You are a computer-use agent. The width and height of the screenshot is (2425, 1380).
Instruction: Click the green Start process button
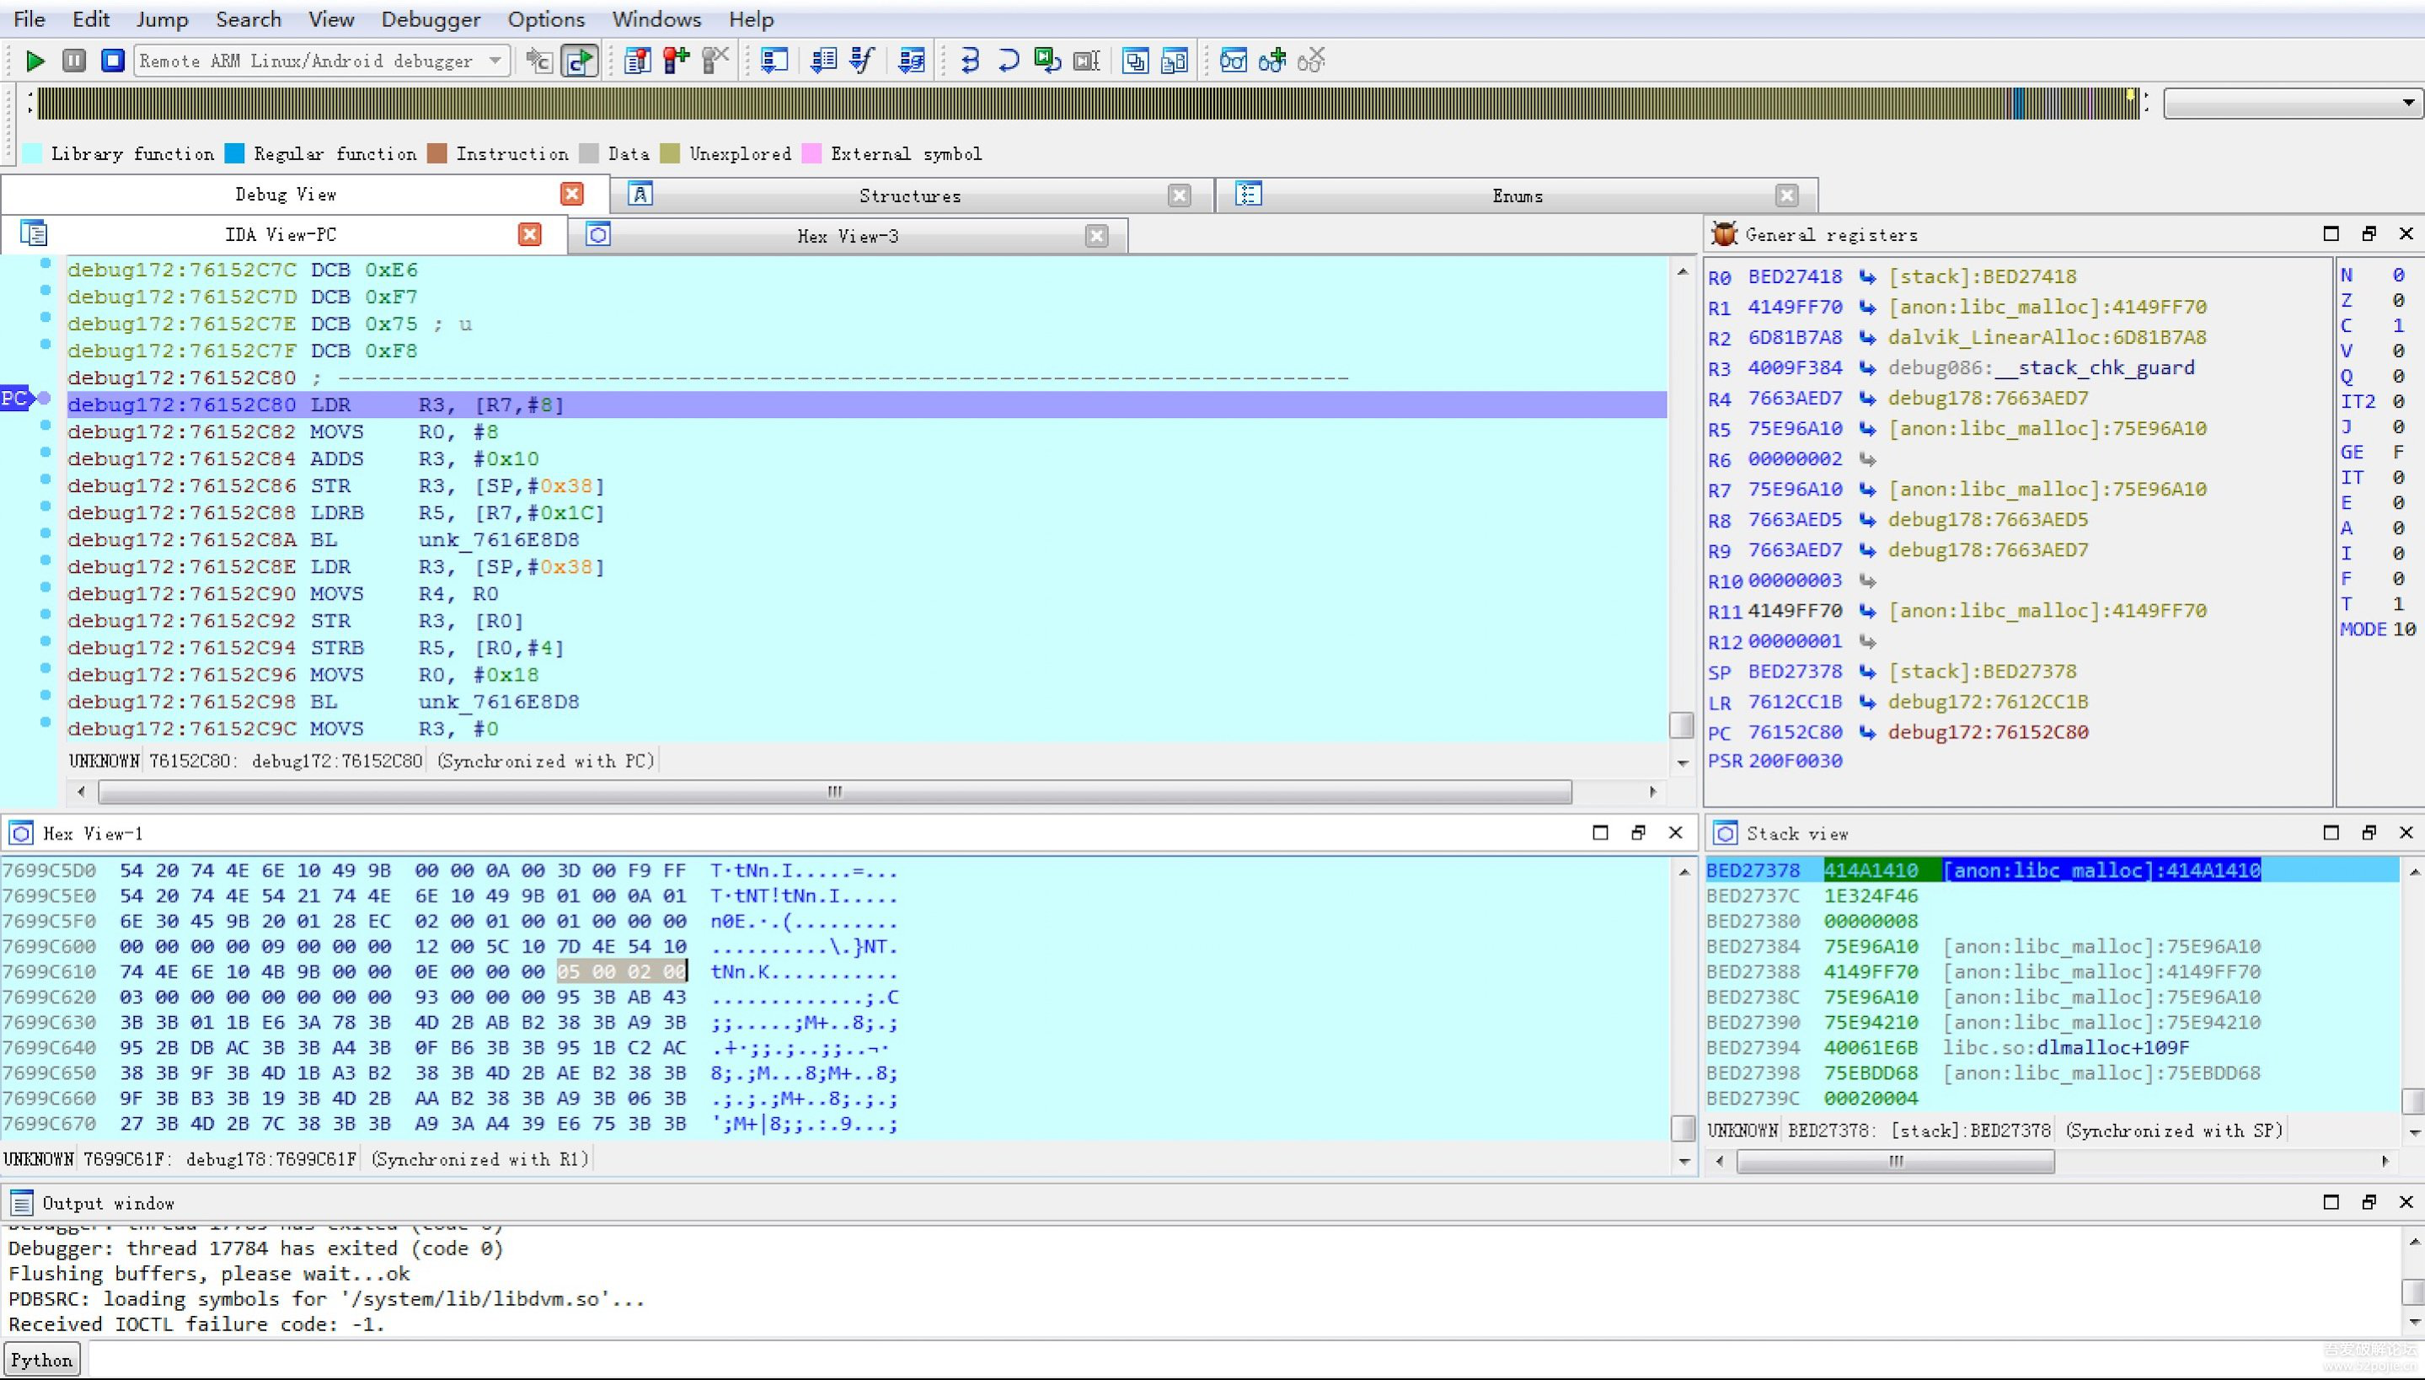point(35,62)
